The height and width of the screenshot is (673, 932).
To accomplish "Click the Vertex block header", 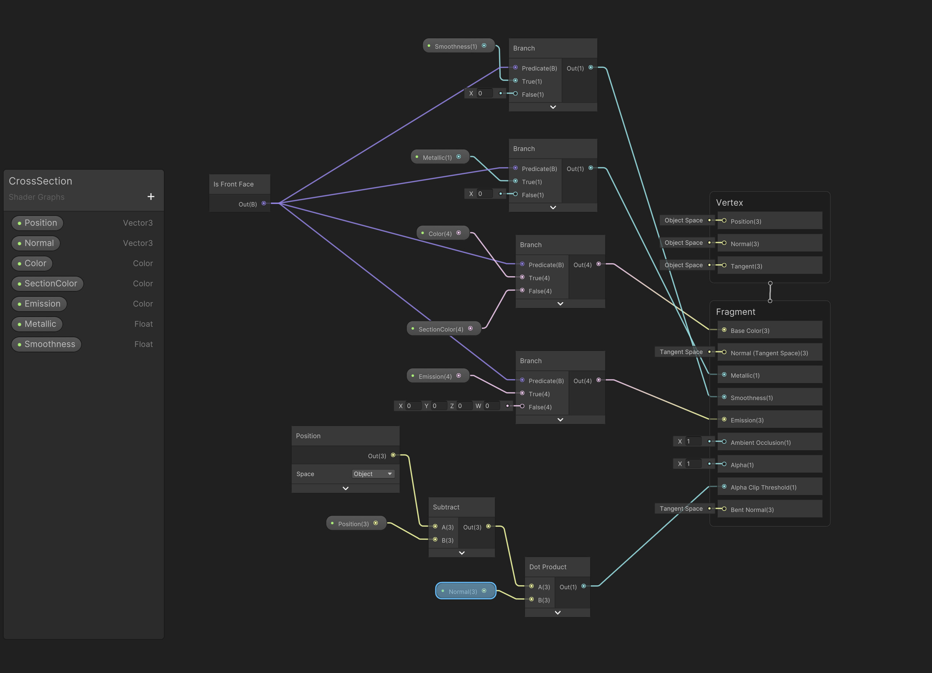I will tap(730, 203).
